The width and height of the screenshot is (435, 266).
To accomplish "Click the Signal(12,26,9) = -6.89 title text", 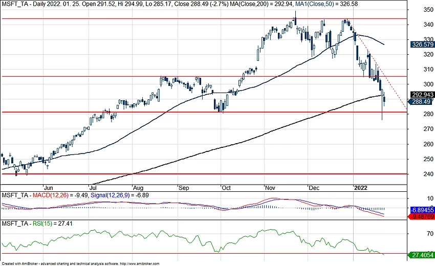I will tap(120, 195).
